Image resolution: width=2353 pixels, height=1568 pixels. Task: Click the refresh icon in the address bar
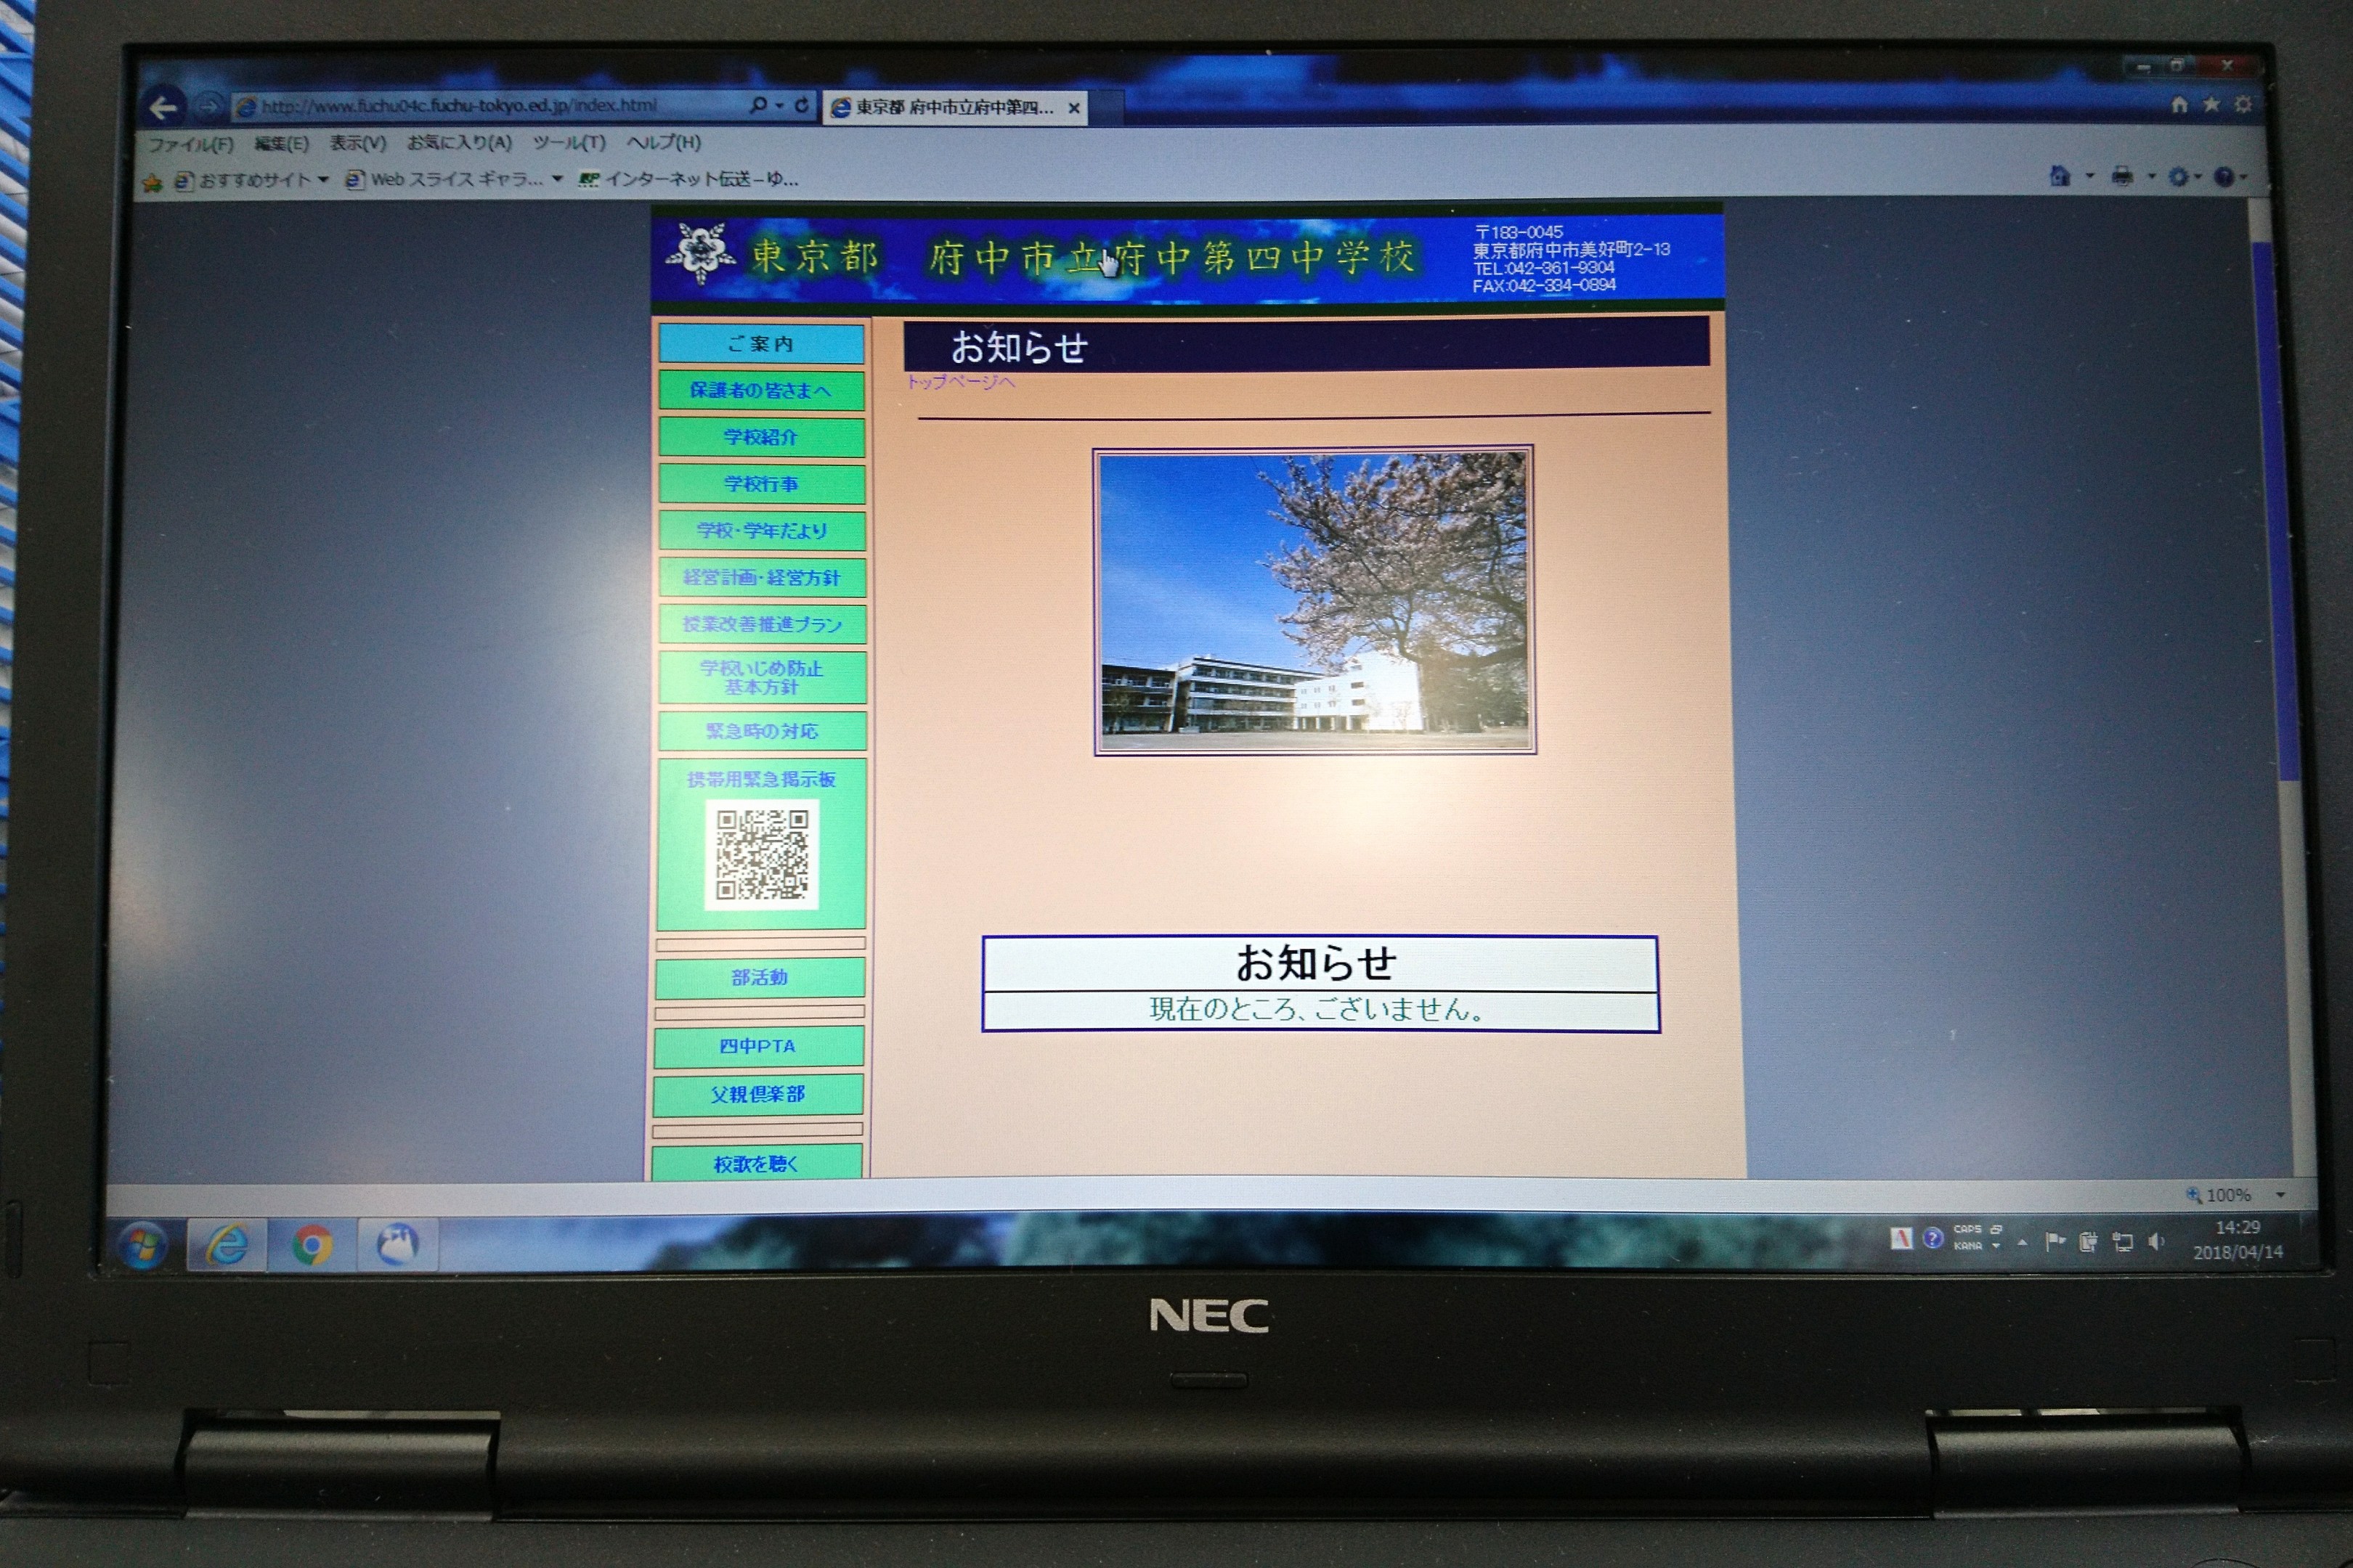[x=802, y=104]
